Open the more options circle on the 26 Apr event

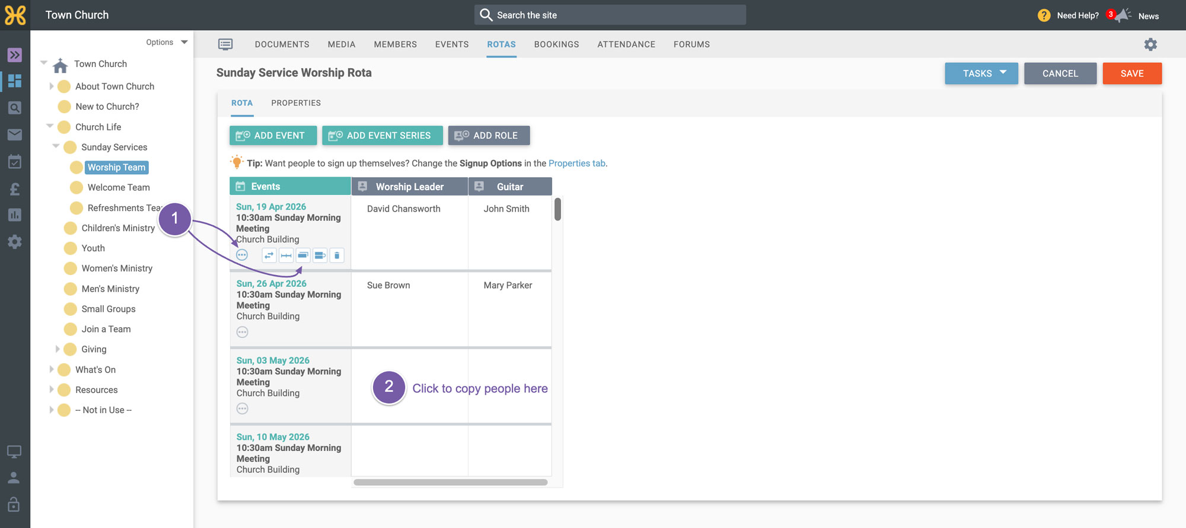click(243, 332)
